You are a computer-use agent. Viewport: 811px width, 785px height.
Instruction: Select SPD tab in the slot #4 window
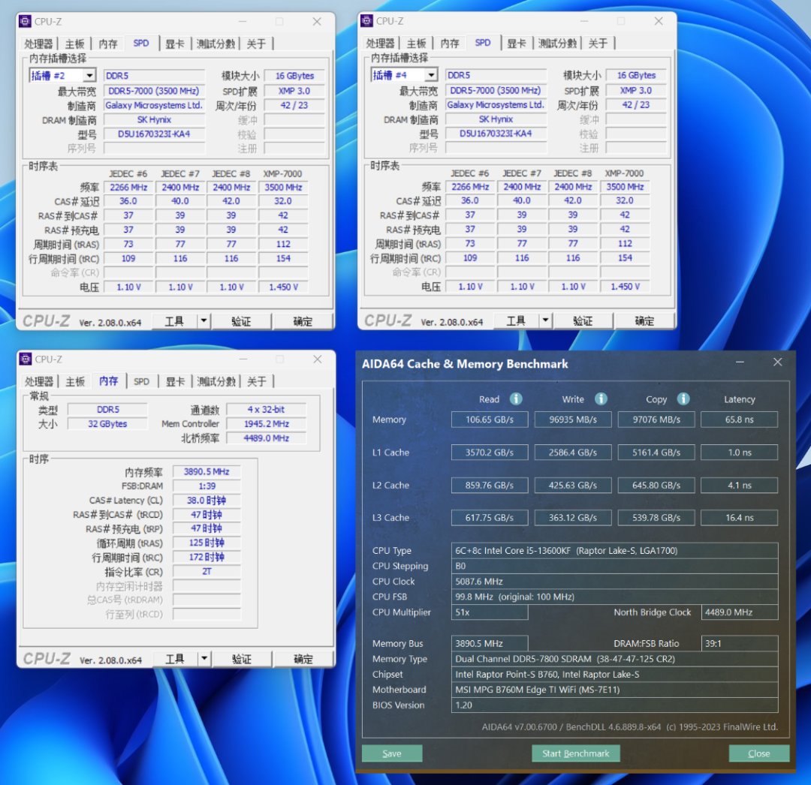(x=483, y=43)
